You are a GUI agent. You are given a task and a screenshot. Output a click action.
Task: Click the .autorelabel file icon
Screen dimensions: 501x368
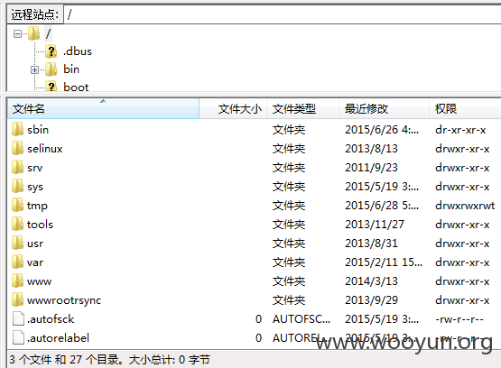tap(18, 337)
